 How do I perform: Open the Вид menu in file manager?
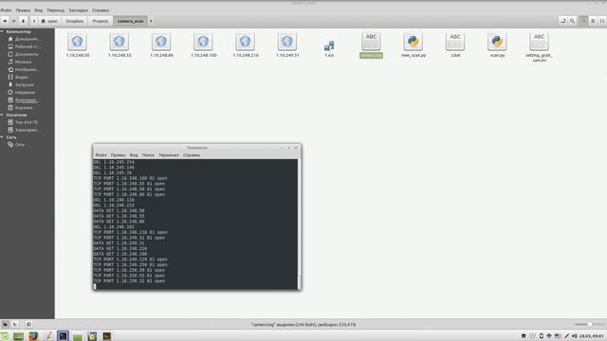click(x=39, y=10)
